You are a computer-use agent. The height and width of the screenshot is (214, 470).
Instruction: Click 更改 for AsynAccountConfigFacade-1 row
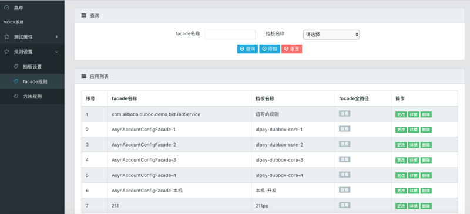click(x=401, y=130)
